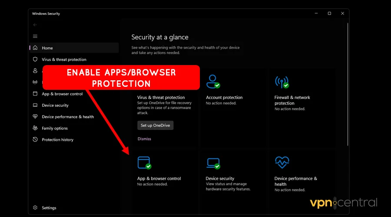The height and width of the screenshot is (217, 391).
Task: Open Device security tile icon
Action: pos(213,163)
